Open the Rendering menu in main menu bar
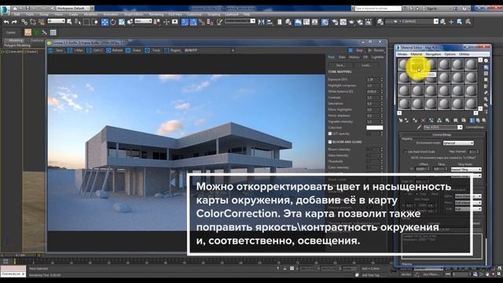This screenshot has height=283, width=503. tap(156, 14)
